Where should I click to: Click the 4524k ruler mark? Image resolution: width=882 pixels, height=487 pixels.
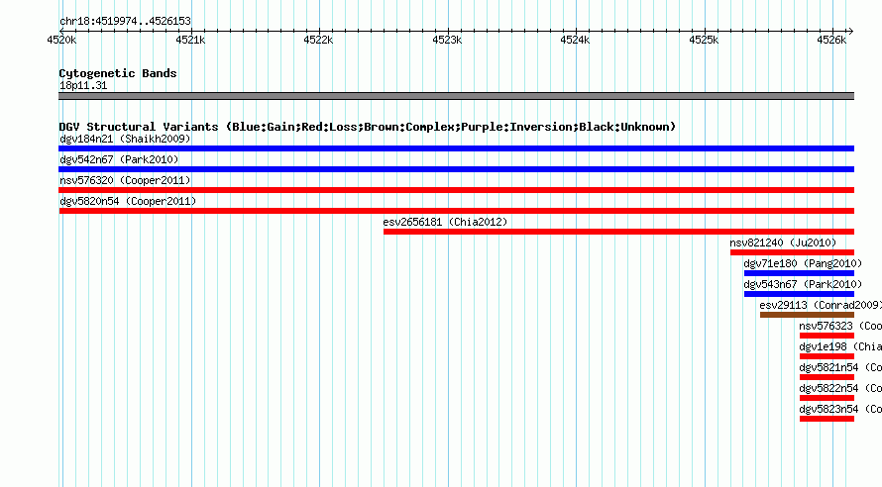pos(575,40)
